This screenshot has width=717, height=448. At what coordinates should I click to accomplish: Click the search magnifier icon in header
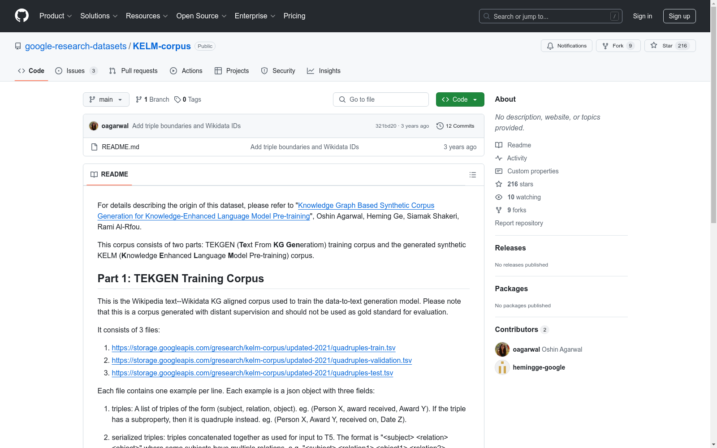487,16
